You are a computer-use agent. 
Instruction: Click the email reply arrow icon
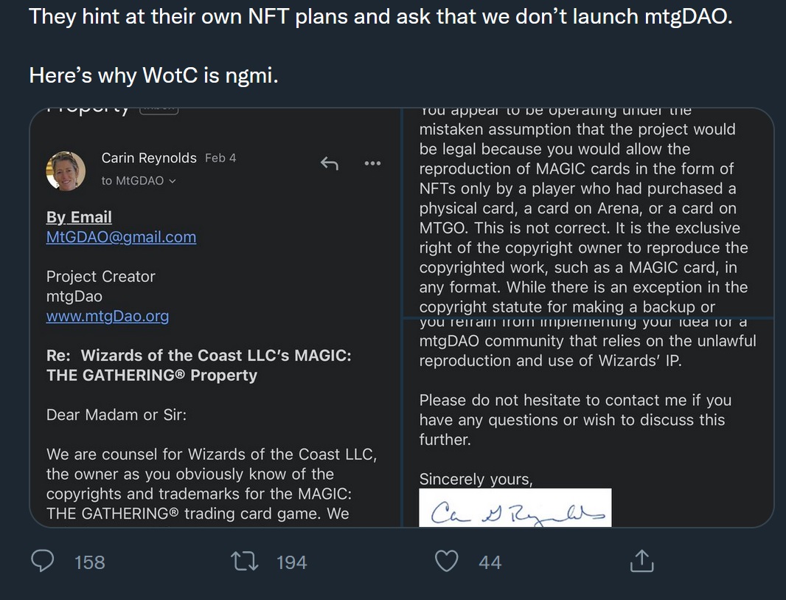click(x=330, y=163)
